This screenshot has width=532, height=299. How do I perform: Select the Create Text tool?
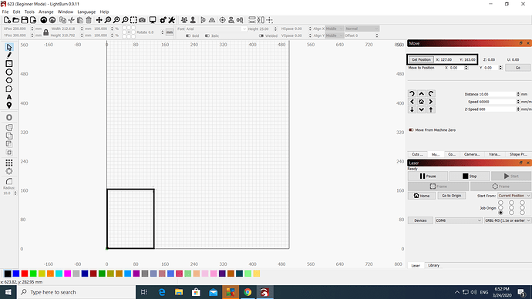coord(9,97)
